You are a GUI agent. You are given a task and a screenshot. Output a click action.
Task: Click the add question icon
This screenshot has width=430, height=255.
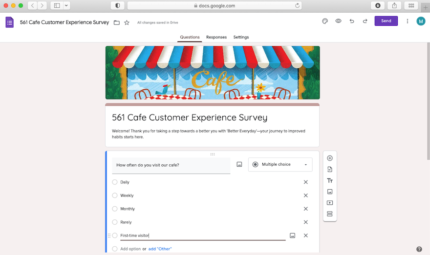click(330, 158)
